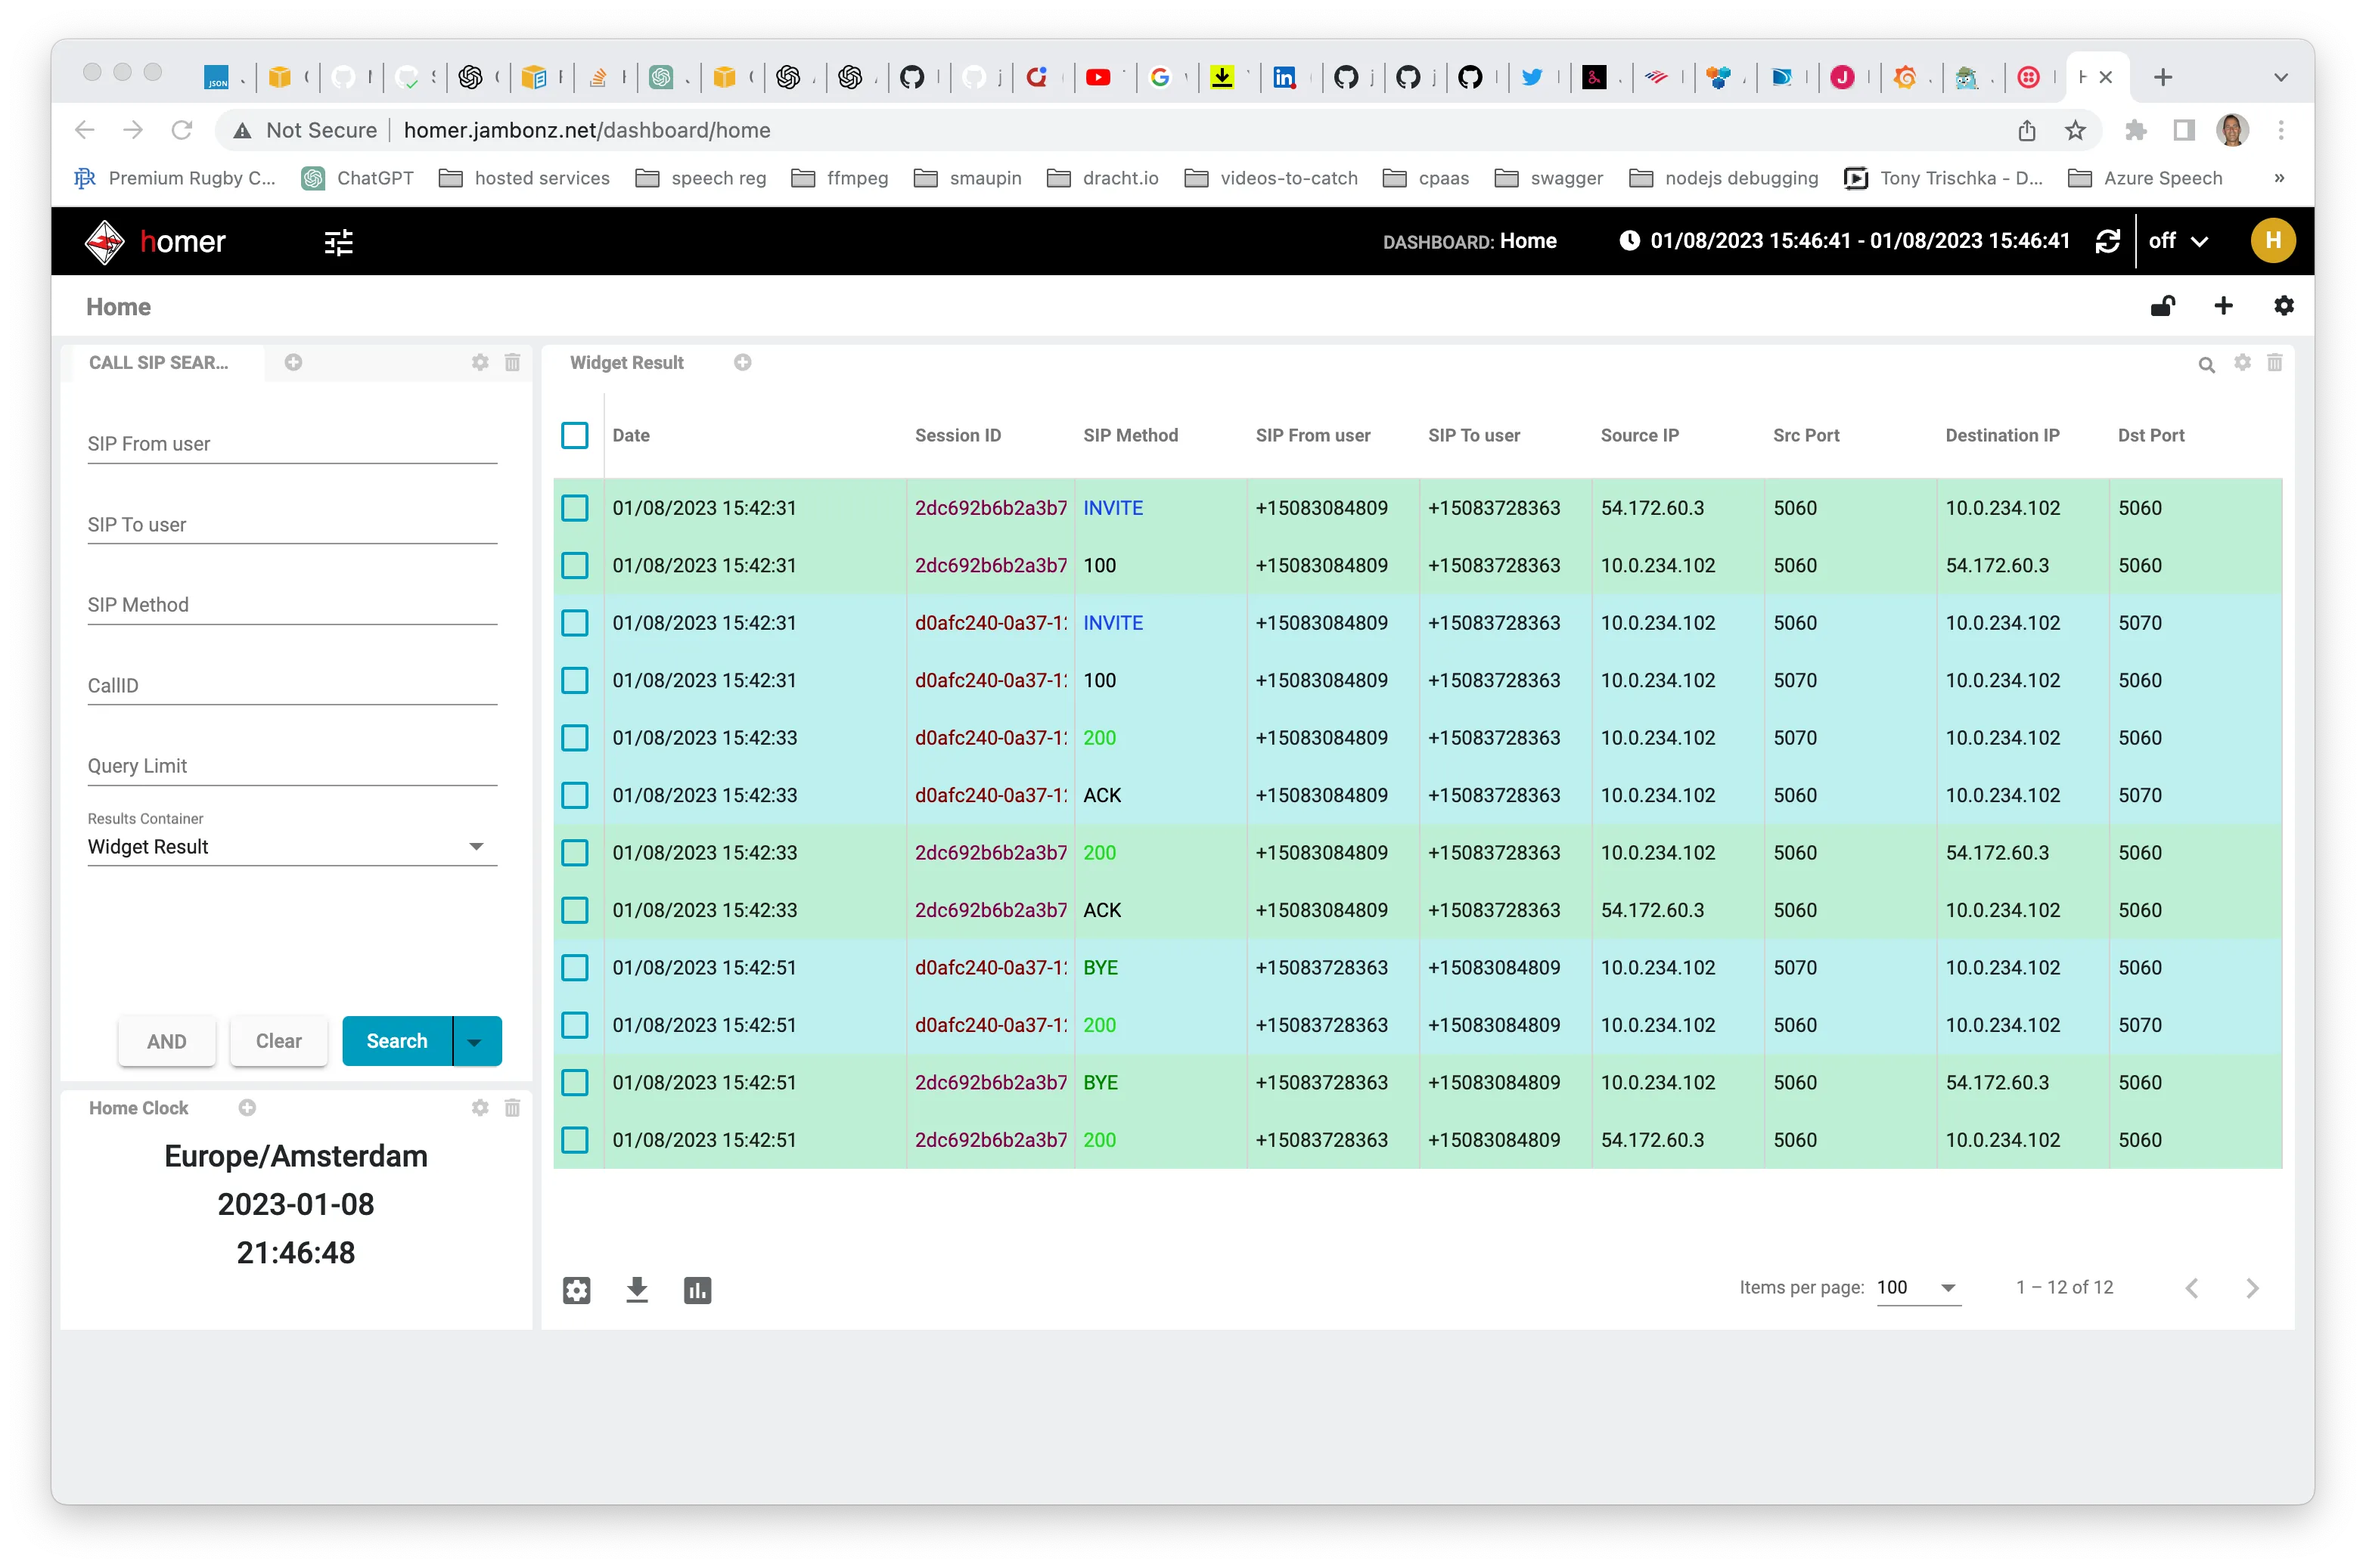Viewport: 2366px width, 1568px height.
Task: Open the Chrome extensions puzzle icon
Action: (2135, 130)
